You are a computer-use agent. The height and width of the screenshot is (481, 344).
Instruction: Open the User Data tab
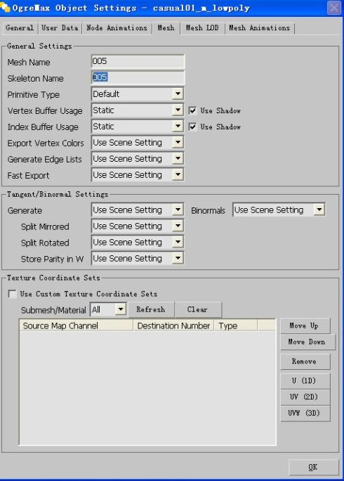click(60, 28)
